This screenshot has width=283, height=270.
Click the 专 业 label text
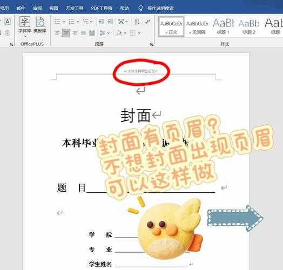click(100, 249)
